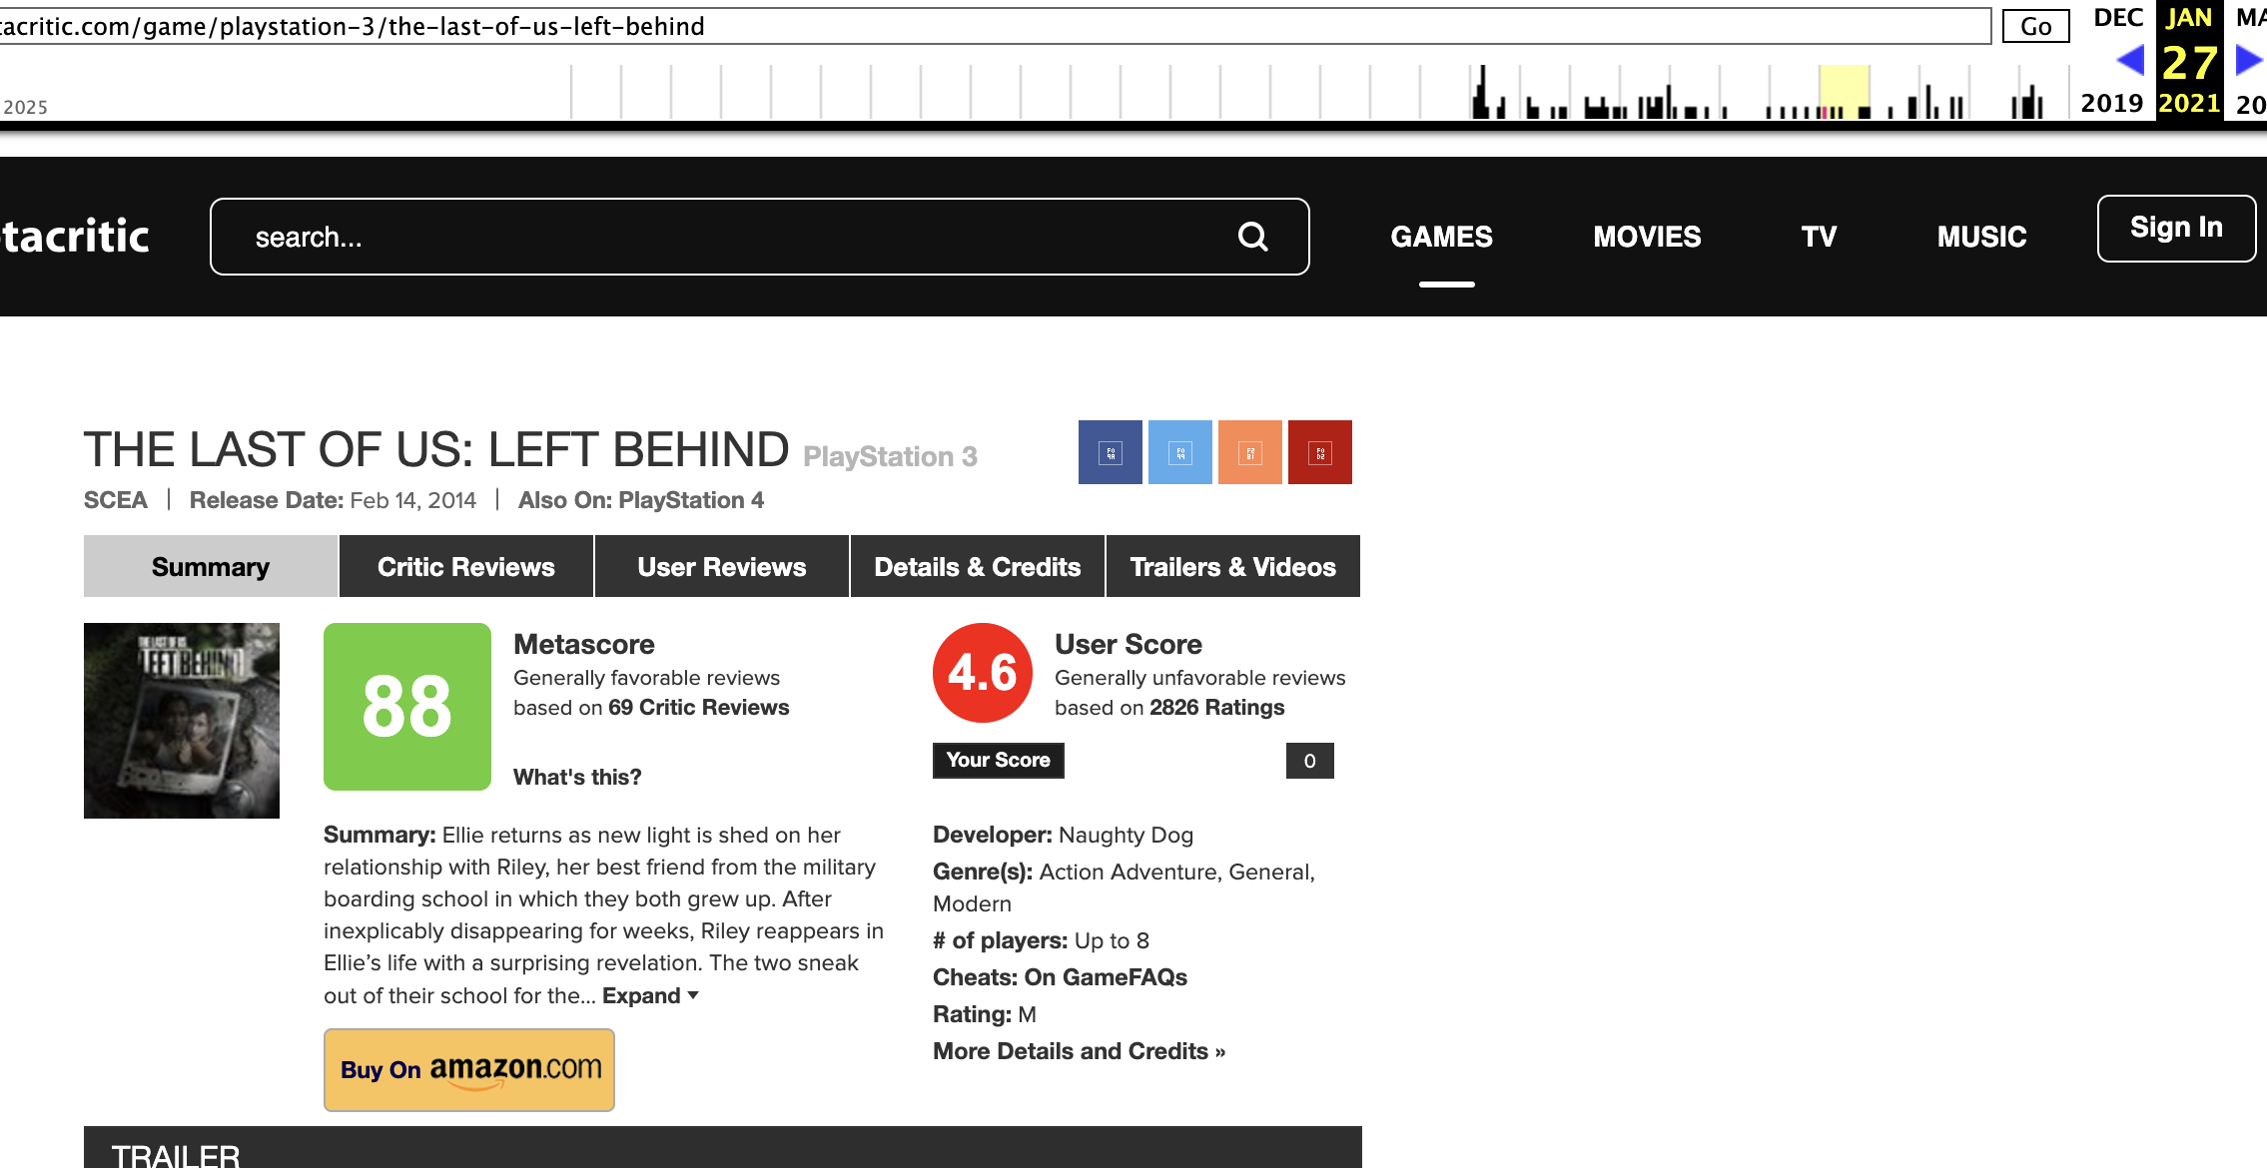
Task: Open the Critic Reviews tab
Action: tap(465, 567)
